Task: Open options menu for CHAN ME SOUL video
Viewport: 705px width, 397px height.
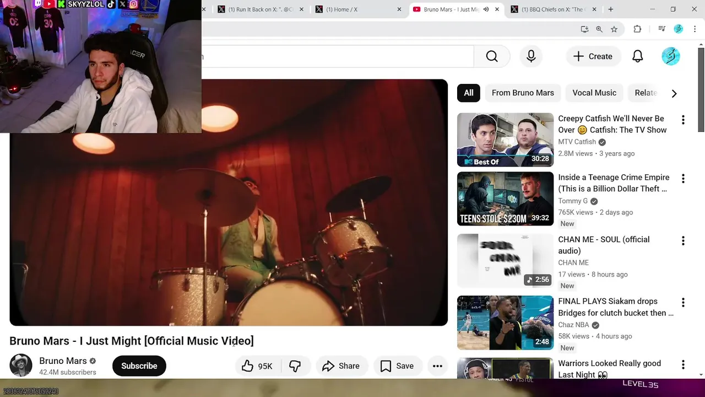Action: [683, 241]
